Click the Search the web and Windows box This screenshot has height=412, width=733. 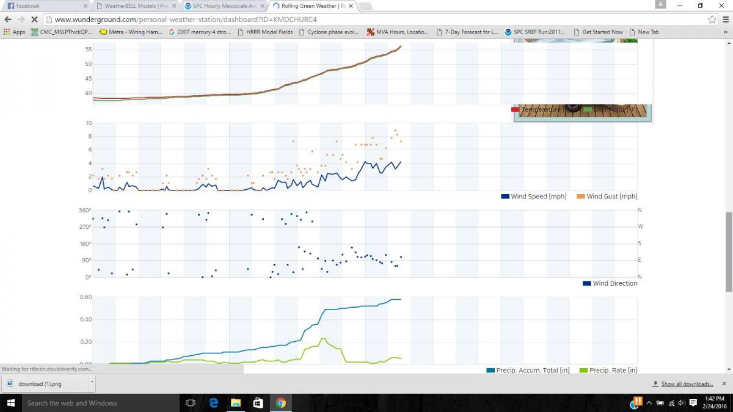[101, 403]
